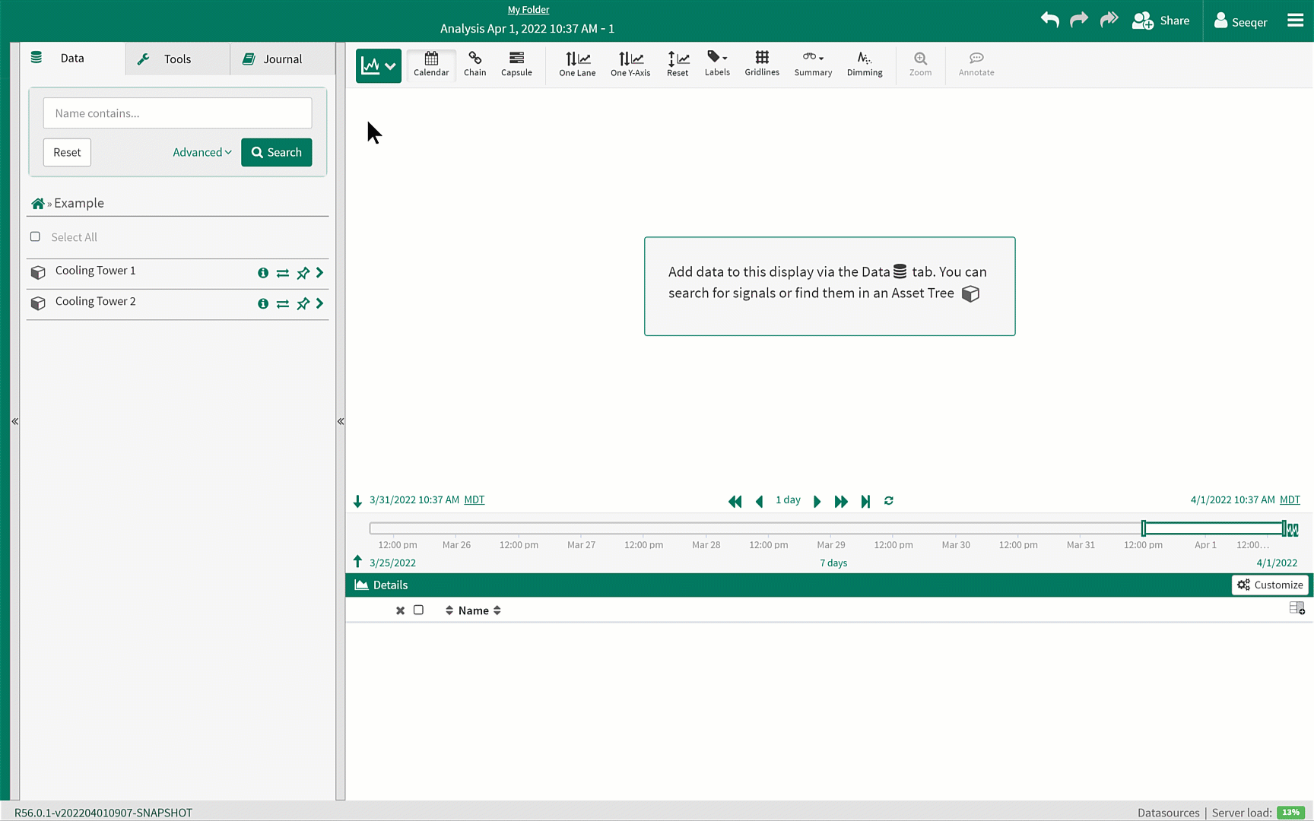This screenshot has height=821, width=1314.
Task: Click swap-asset arrows for Cooling Tower 2
Action: 283,303
